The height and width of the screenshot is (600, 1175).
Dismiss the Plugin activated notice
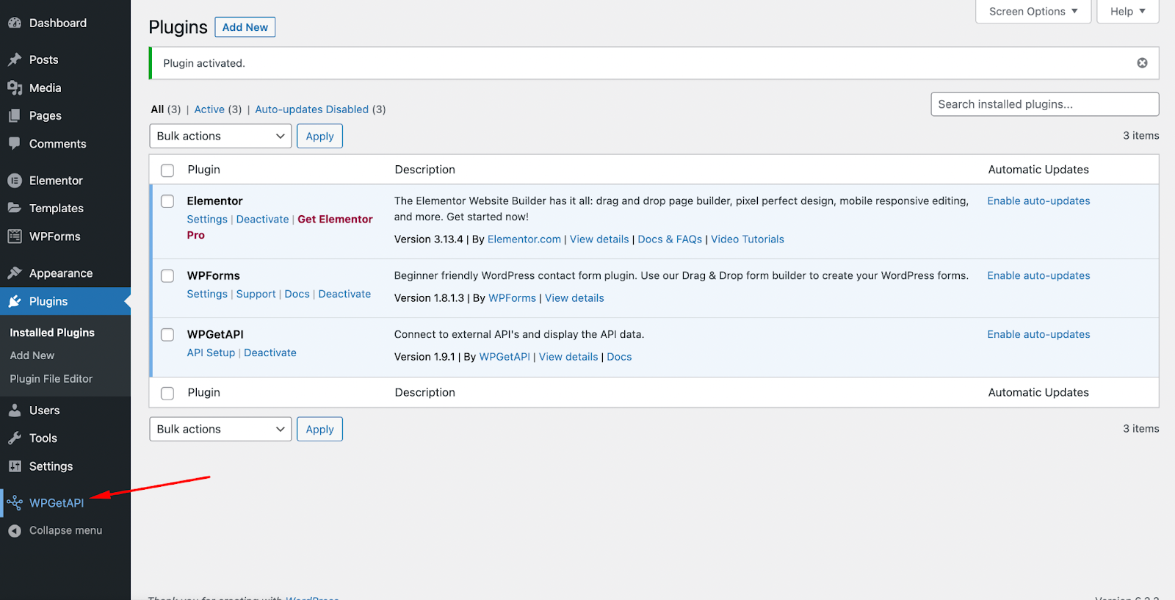(1142, 63)
